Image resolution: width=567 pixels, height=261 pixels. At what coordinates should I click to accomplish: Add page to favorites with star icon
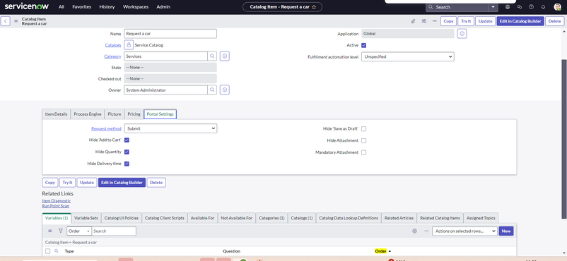[314, 7]
